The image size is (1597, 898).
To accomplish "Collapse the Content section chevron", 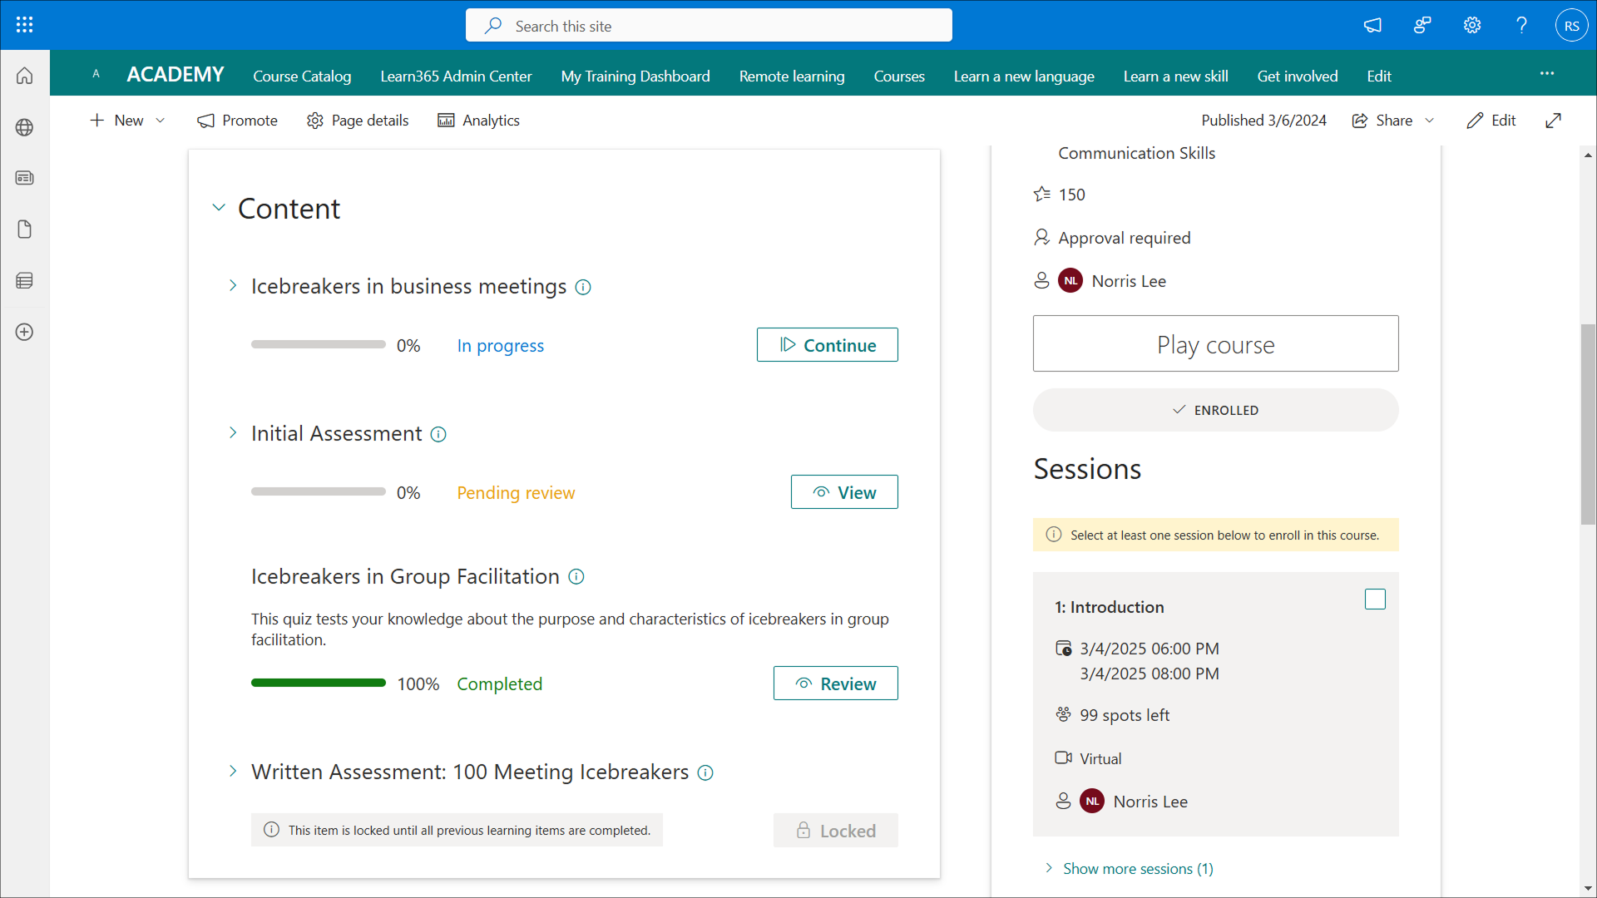I will point(219,208).
